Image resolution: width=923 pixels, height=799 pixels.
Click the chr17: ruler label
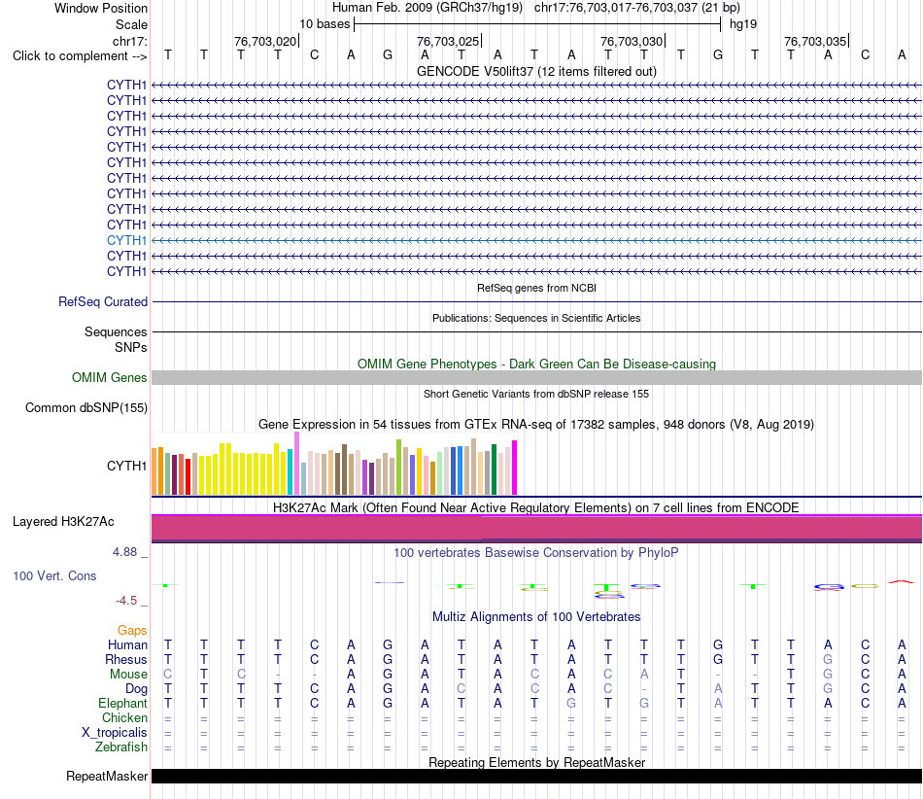(x=129, y=41)
